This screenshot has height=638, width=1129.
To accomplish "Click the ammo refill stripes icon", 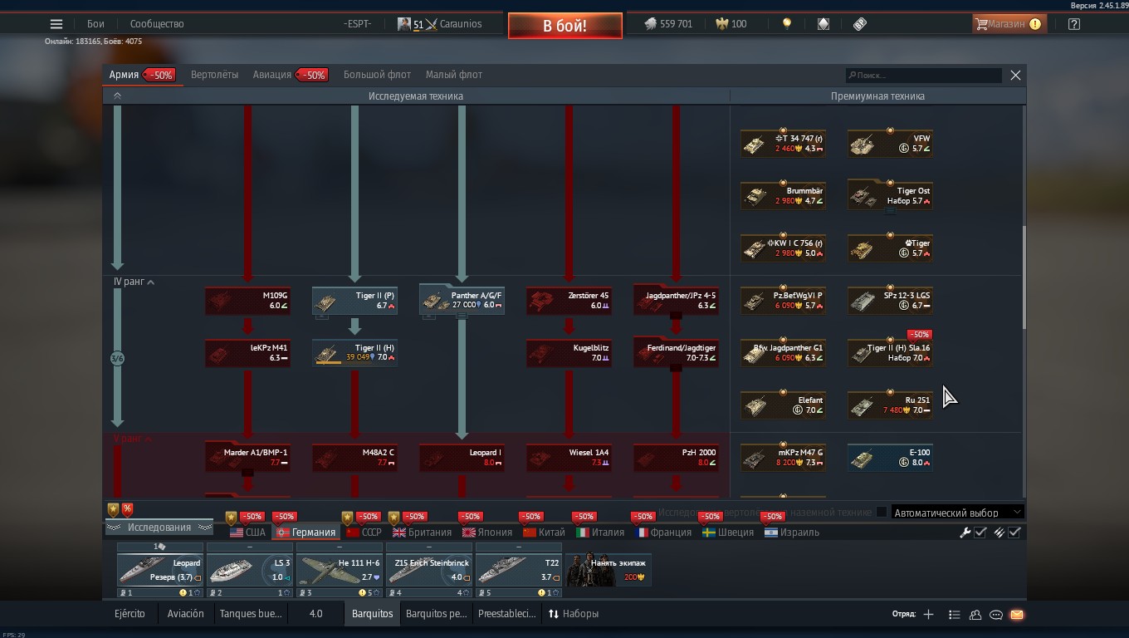I will click(x=999, y=532).
